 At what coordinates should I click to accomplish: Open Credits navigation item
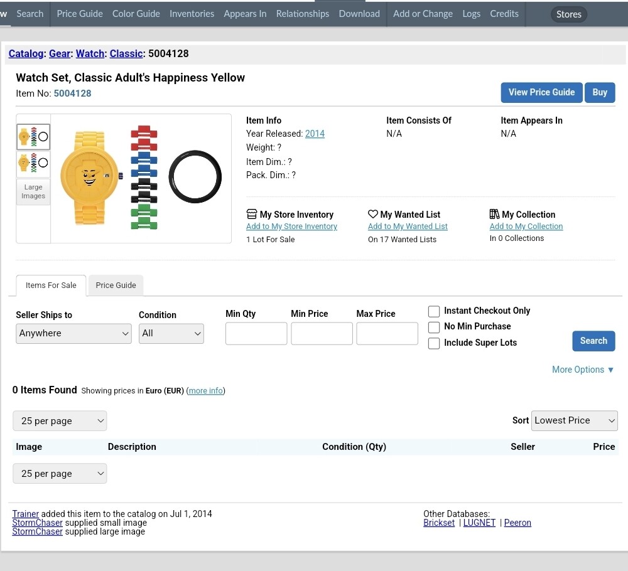click(x=504, y=14)
